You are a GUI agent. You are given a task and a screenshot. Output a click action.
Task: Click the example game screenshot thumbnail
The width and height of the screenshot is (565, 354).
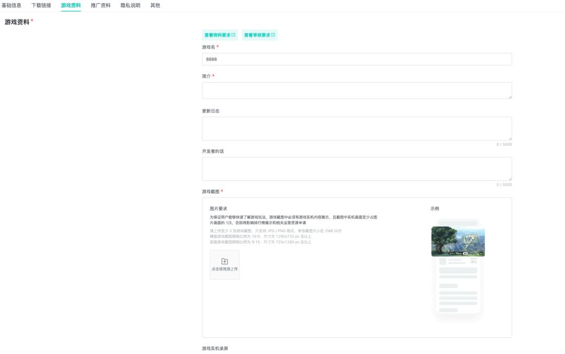(458, 241)
